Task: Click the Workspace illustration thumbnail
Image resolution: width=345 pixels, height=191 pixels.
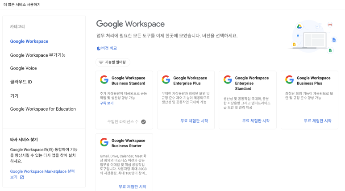Action: [x=312, y=37]
